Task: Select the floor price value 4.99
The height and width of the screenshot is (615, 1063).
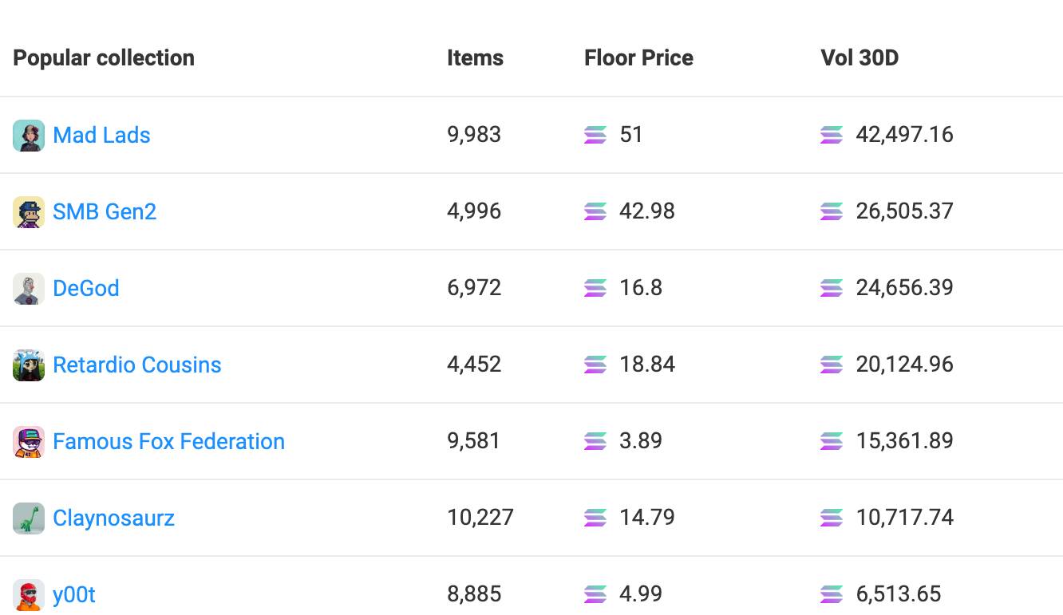Action: click(641, 594)
